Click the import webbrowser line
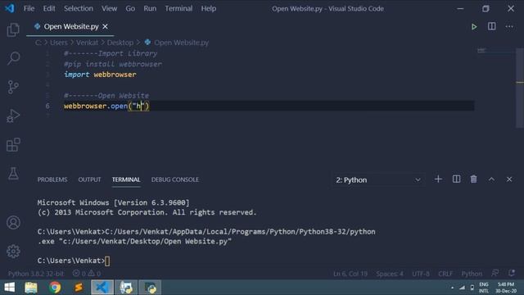This screenshot has width=524, height=295. 100,75
